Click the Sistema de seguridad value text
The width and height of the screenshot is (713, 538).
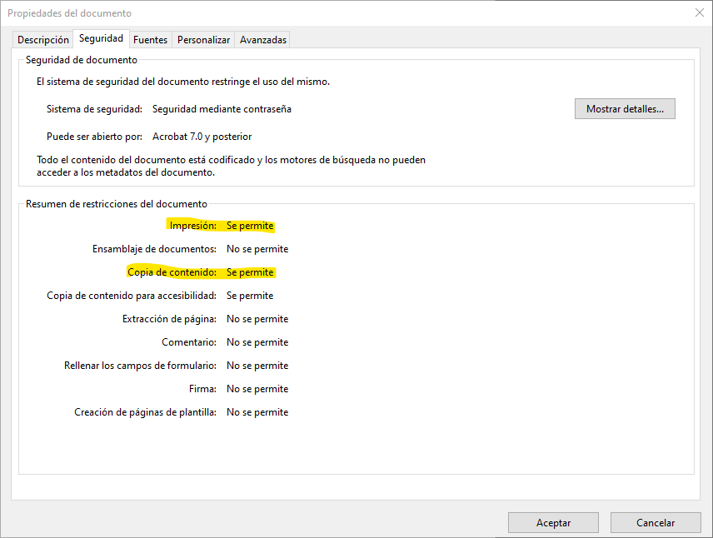click(x=222, y=109)
